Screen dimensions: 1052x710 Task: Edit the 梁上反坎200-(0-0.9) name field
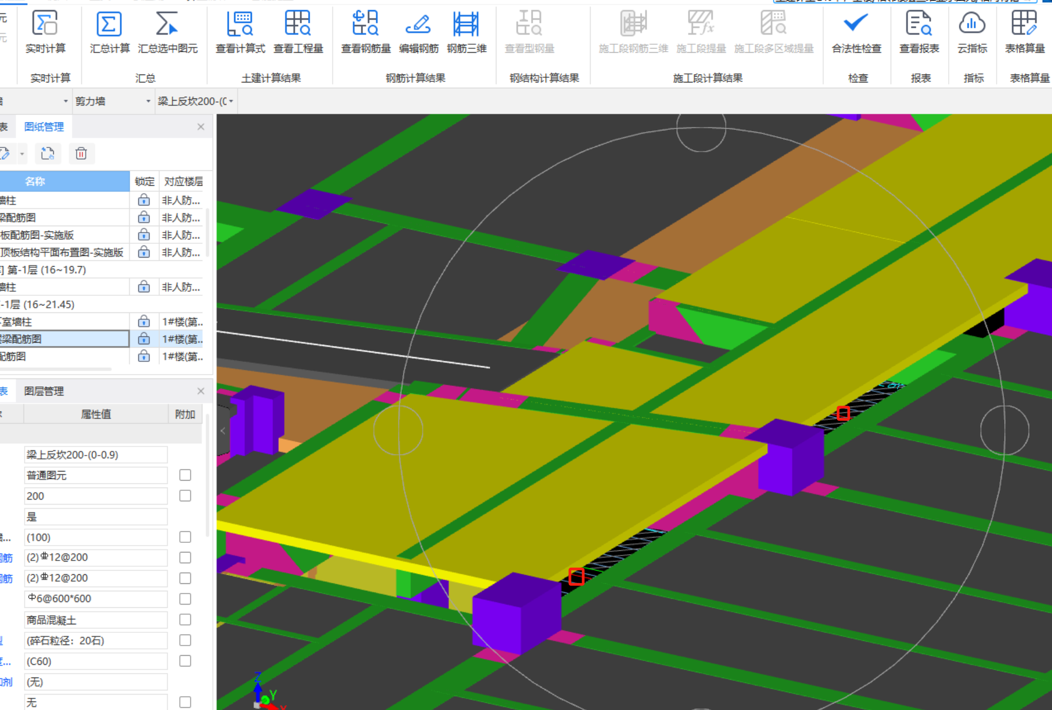96,455
